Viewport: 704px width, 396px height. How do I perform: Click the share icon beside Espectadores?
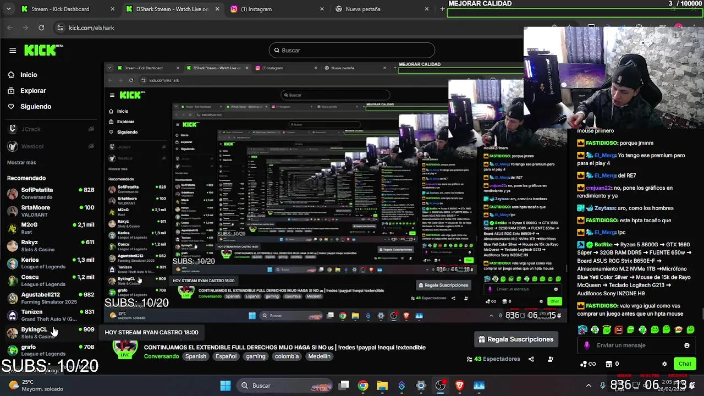pyautogui.click(x=531, y=359)
